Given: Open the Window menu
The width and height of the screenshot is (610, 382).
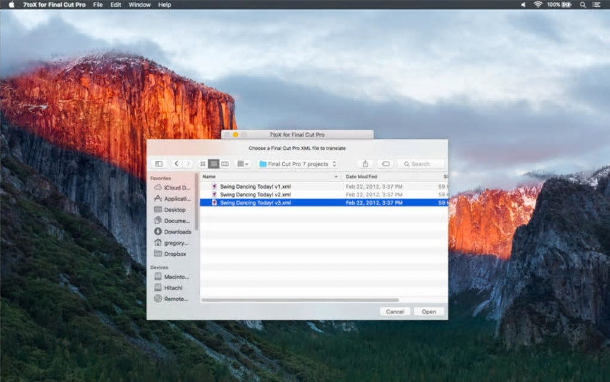Looking at the screenshot, I should [x=139, y=5].
